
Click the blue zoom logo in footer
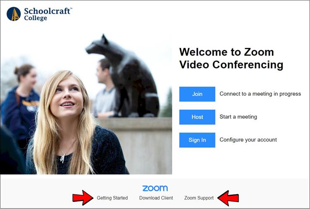point(155,188)
